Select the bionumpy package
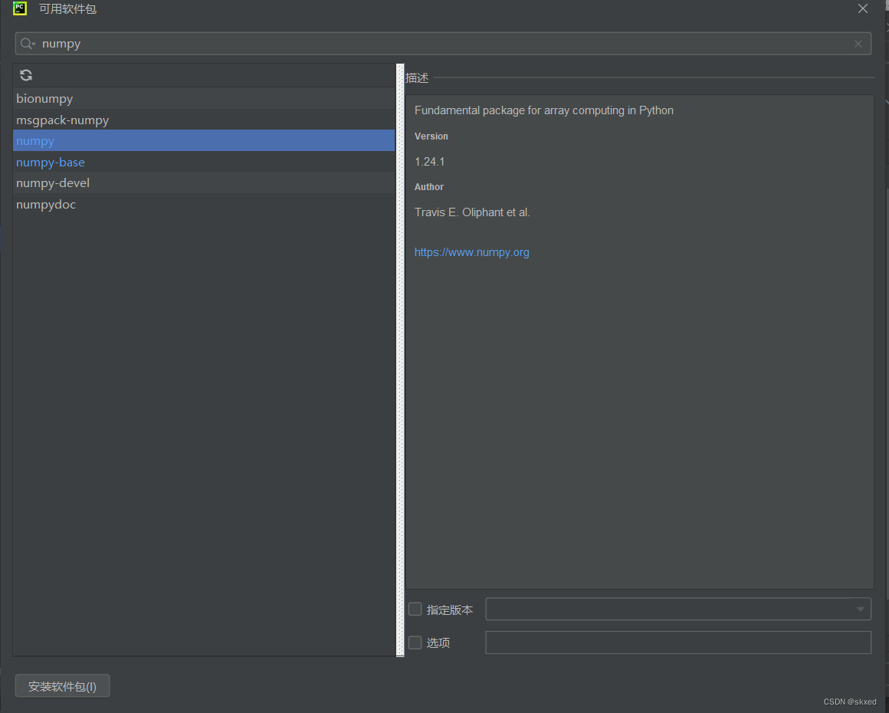 click(x=204, y=99)
